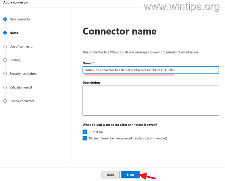225x181 pixels.
Task: Click the 'Connector name' heading
Action: coord(119,31)
